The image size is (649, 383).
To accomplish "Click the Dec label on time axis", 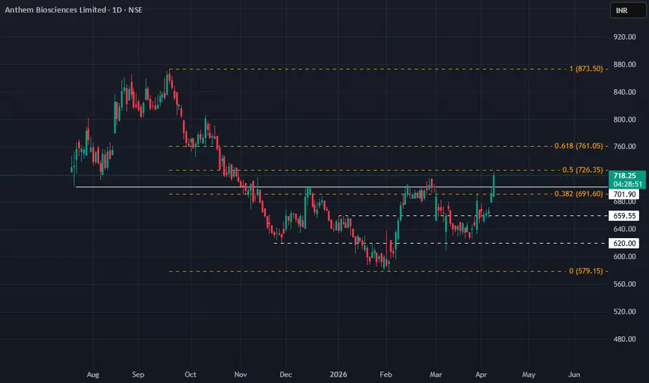I will pyautogui.click(x=286, y=375).
